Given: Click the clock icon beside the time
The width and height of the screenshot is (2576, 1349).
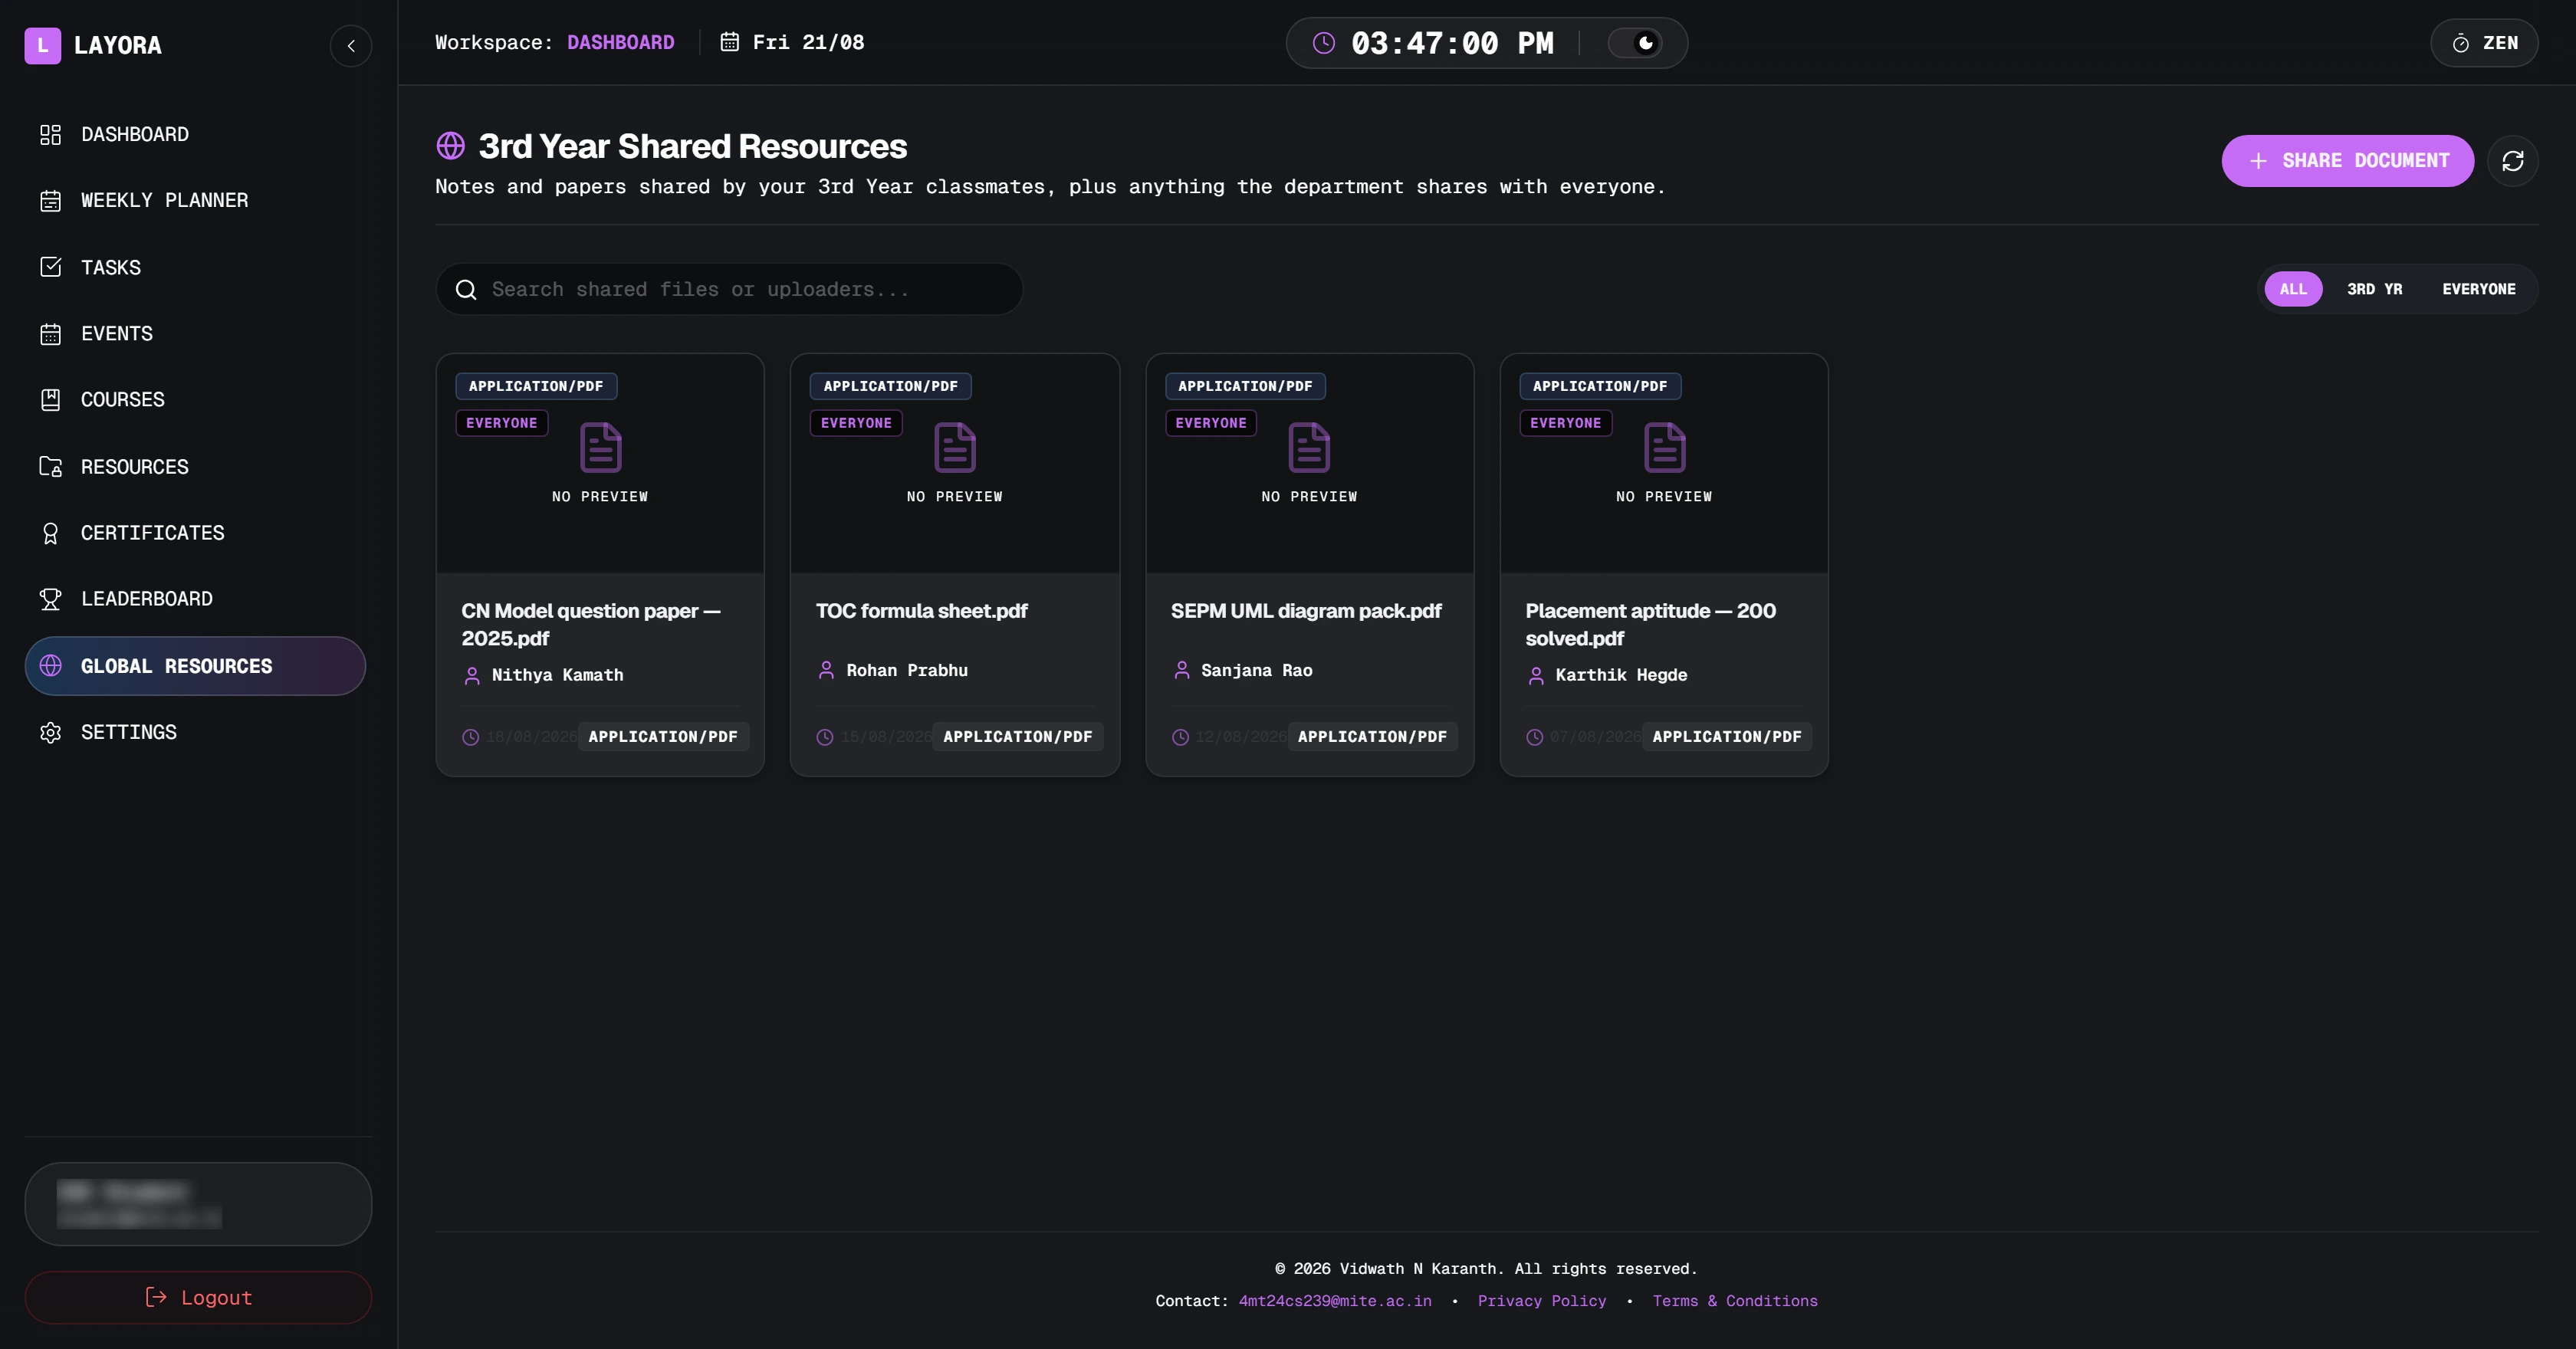Looking at the screenshot, I should point(1323,43).
